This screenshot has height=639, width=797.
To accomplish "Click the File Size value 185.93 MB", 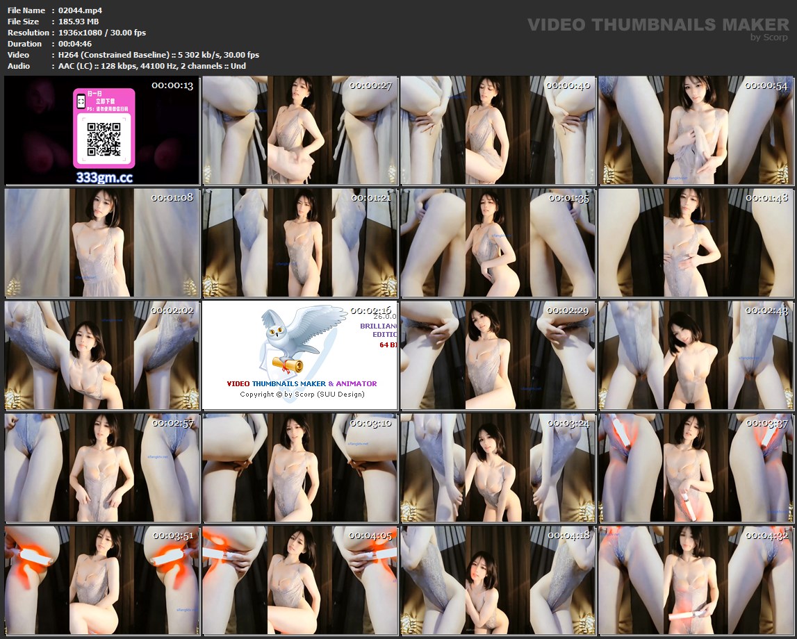I will [79, 22].
